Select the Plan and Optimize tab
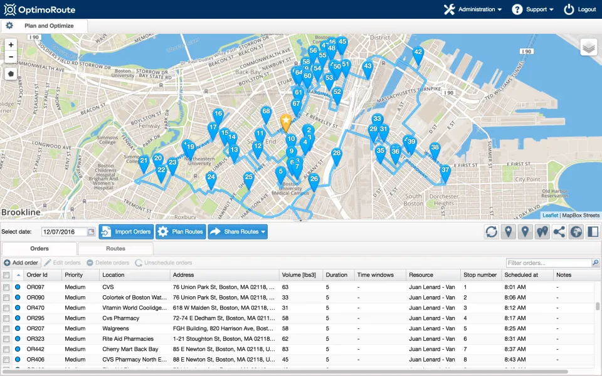The width and height of the screenshot is (602, 376). click(49, 26)
